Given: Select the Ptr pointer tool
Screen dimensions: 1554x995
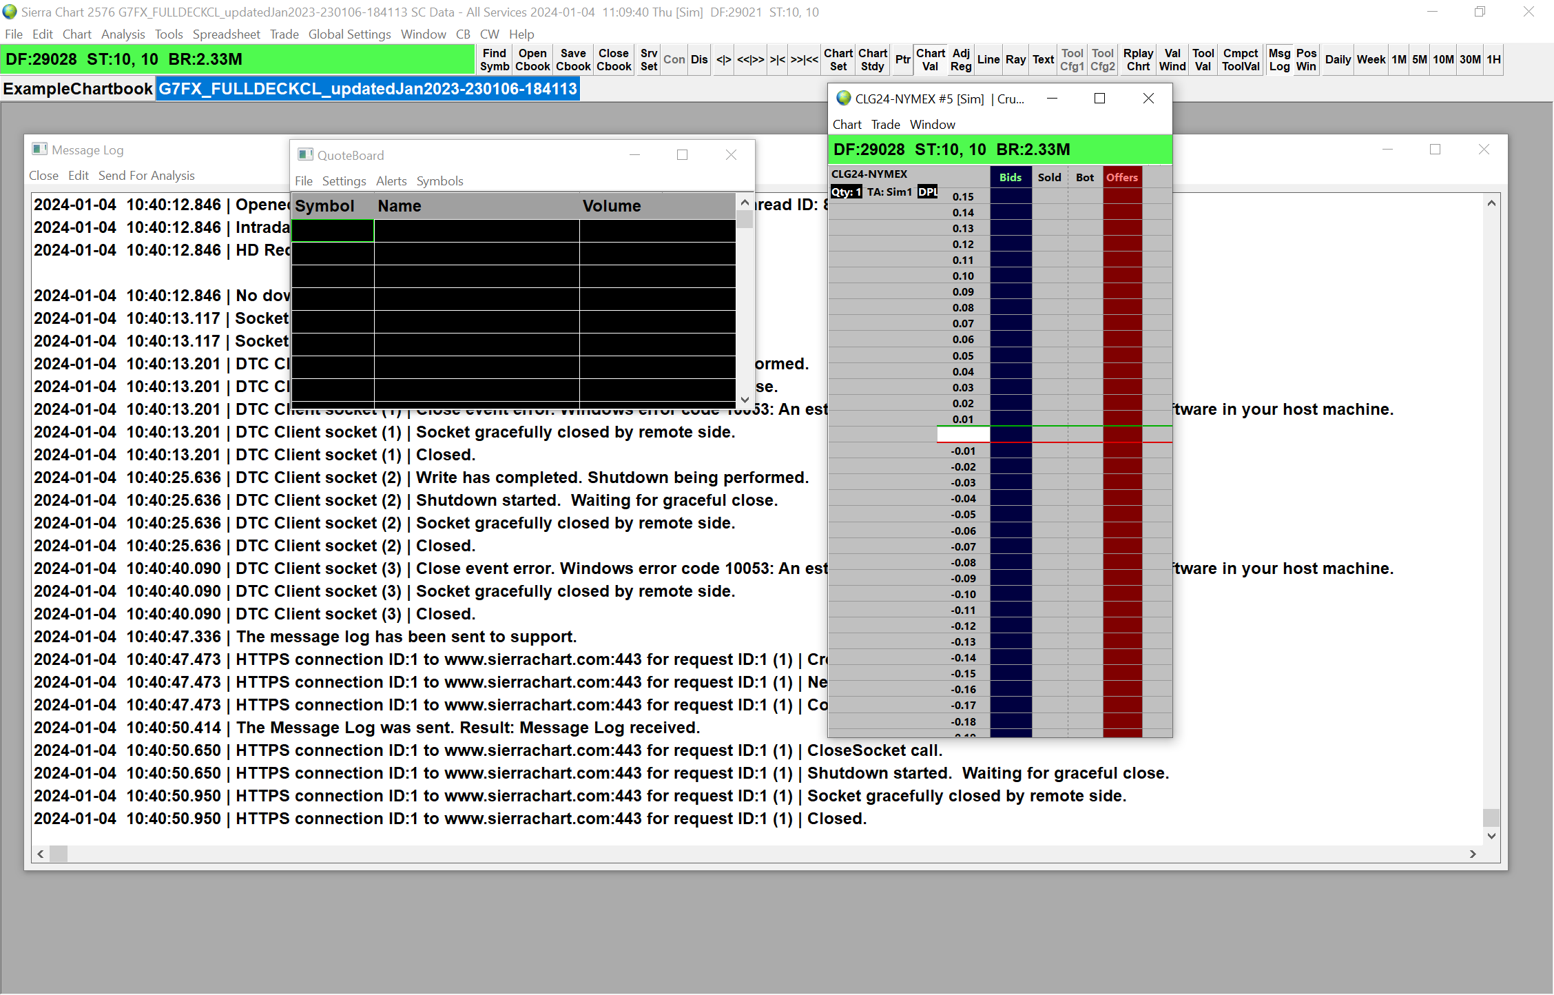Looking at the screenshot, I should 902,60.
